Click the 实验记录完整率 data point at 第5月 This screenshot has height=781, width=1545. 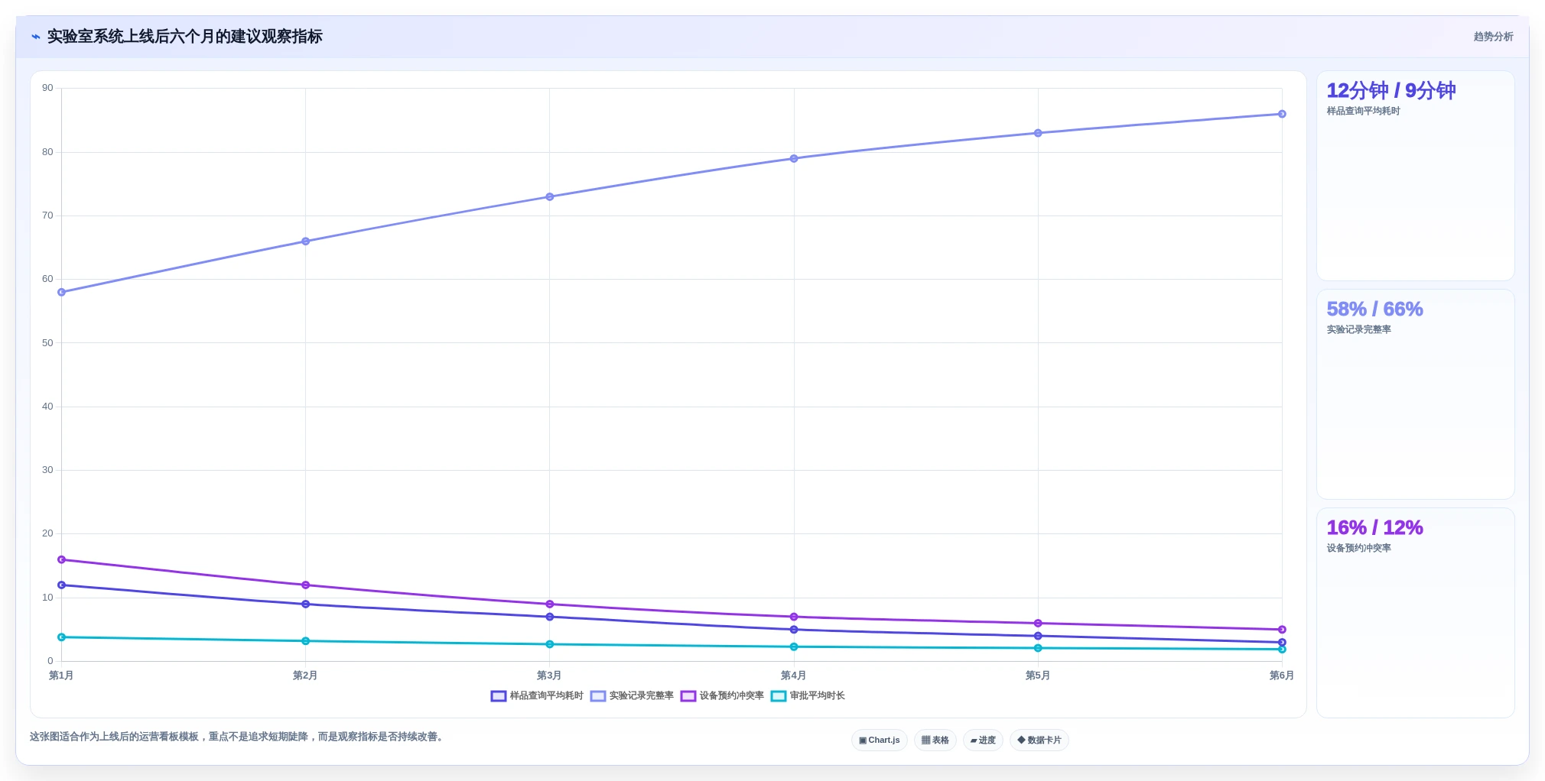pos(1038,133)
